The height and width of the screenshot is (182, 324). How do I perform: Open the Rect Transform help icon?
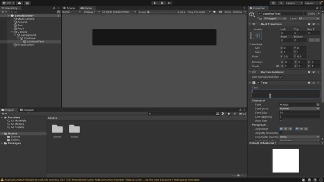click(x=309, y=24)
